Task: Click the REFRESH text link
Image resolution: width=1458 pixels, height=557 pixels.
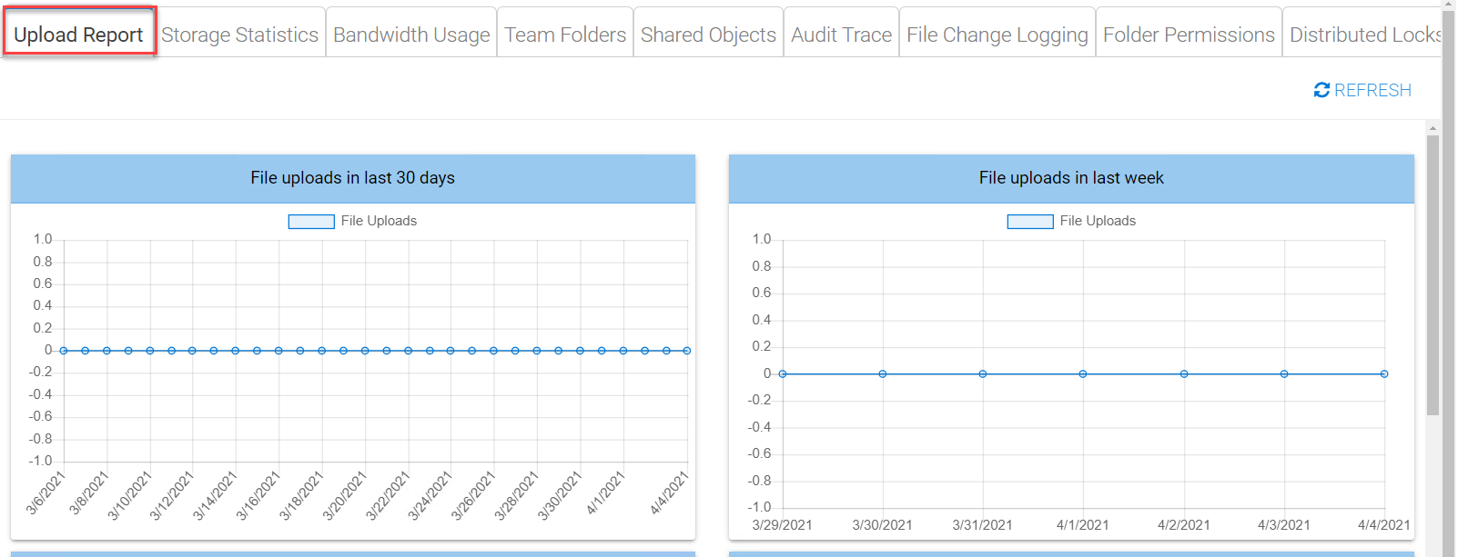Action: pyautogui.click(x=1372, y=90)
